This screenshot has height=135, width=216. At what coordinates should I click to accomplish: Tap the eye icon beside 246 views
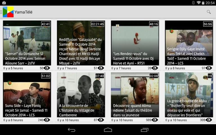(x=47, y=120)
